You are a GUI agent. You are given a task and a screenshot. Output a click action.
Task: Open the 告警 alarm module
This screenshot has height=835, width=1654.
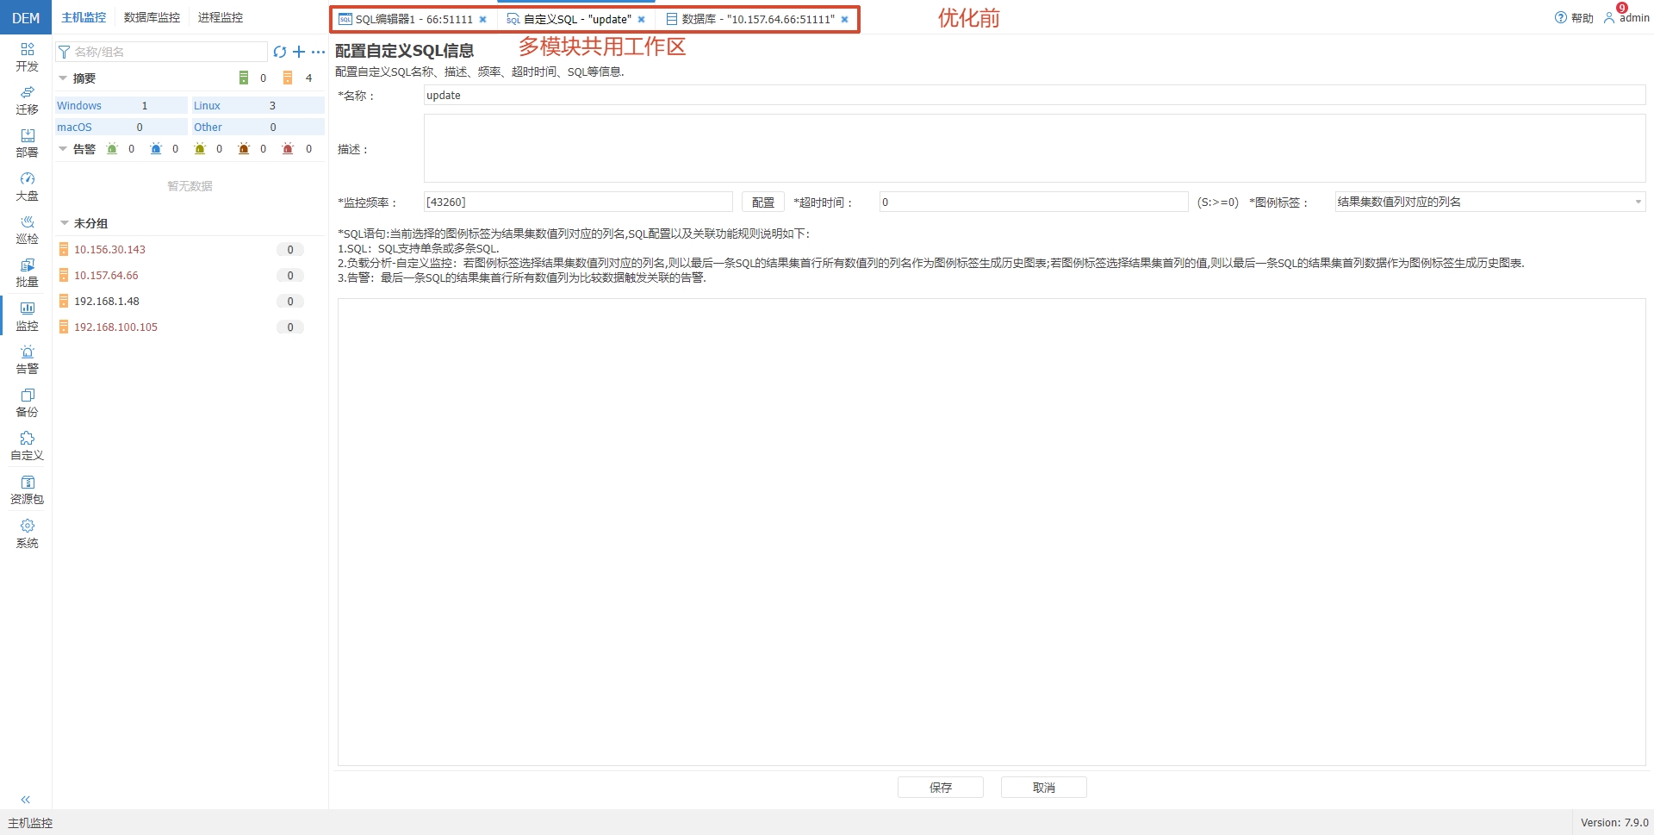pos(27,359)
